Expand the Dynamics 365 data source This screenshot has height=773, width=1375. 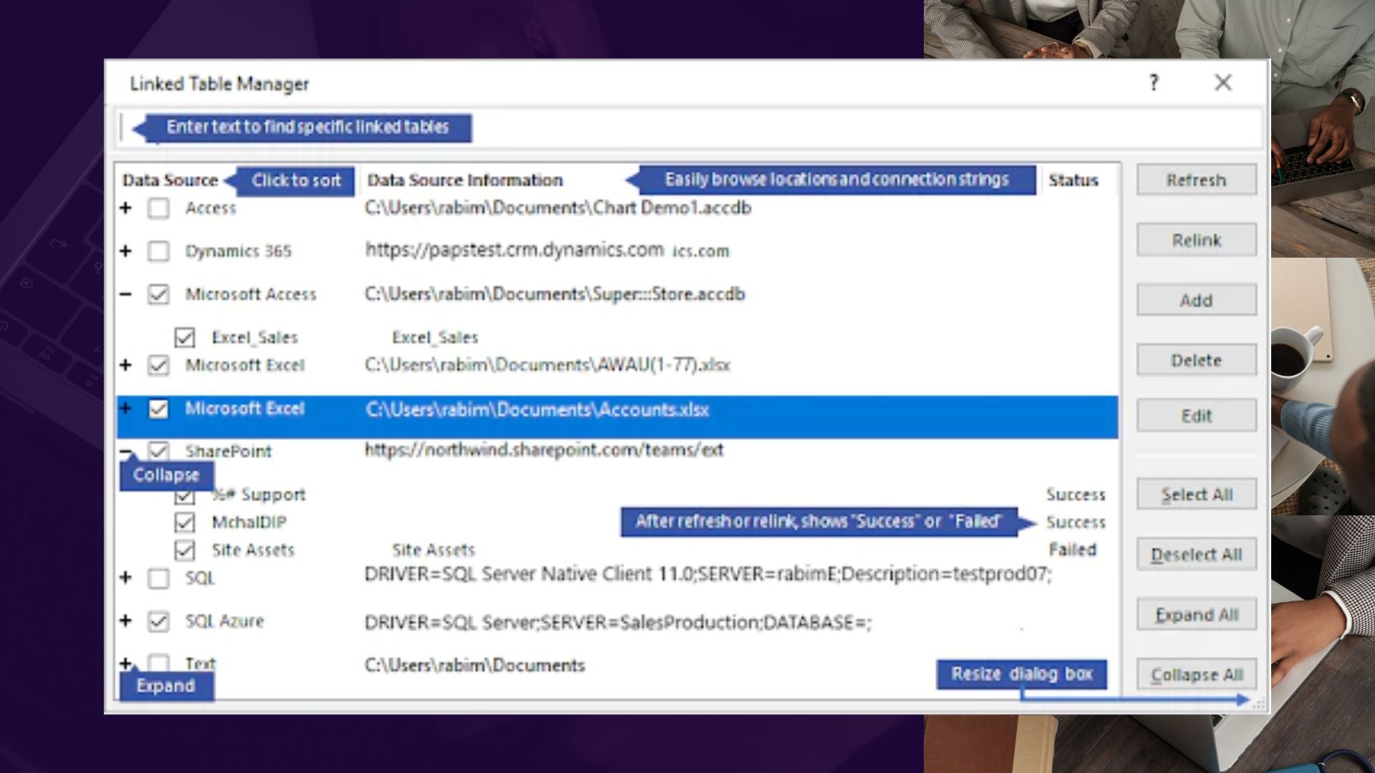click(126, 251)
